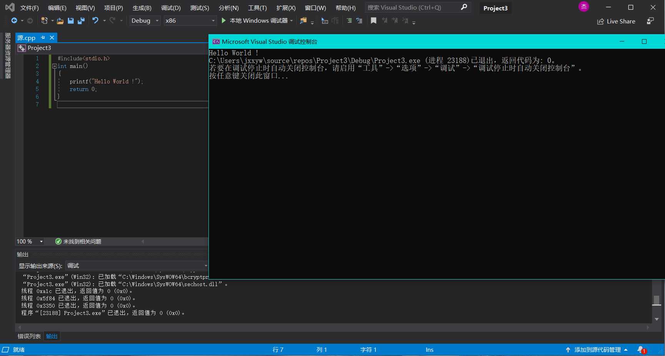Screen dimensions: 665x356
Task: Open the new project dropdown arrow
Action: (52, 21)
